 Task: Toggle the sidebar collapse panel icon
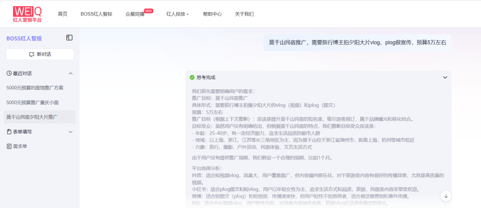pyautogui.click(x=69, y=38)
